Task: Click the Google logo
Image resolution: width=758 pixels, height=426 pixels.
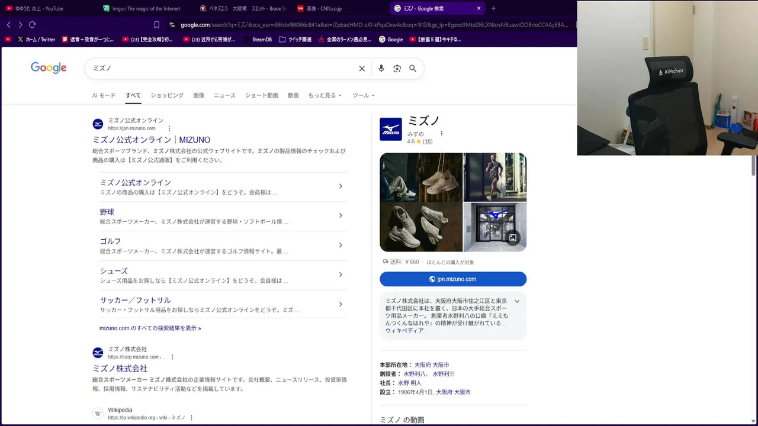Action: click(x=49, y=68)
